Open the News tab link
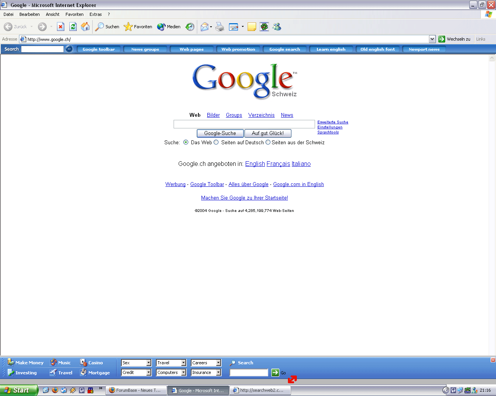The image size is (496, 396). pos(287,115)
